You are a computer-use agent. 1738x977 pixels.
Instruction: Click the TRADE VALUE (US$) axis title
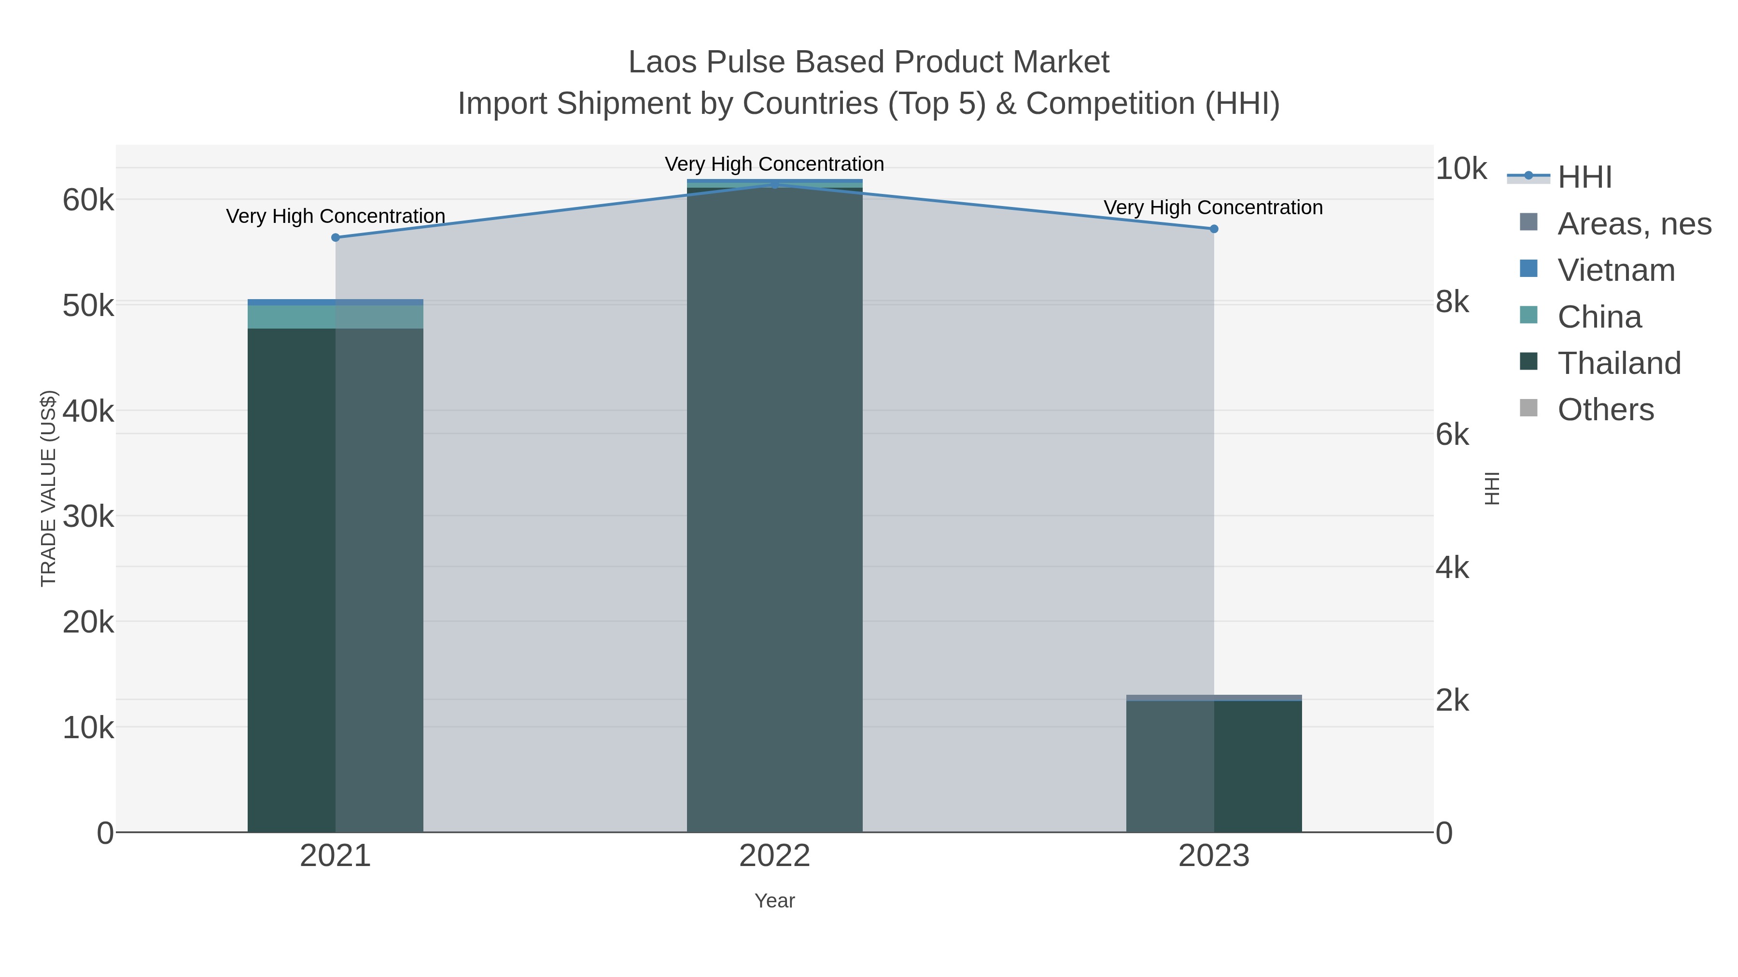pyautogui.click(x=49, y=488)
